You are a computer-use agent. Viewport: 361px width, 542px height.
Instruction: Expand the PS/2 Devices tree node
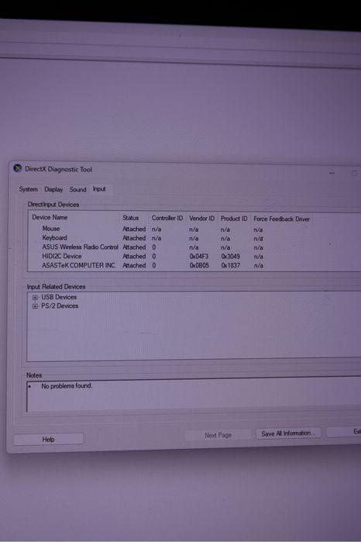(35, 306)
